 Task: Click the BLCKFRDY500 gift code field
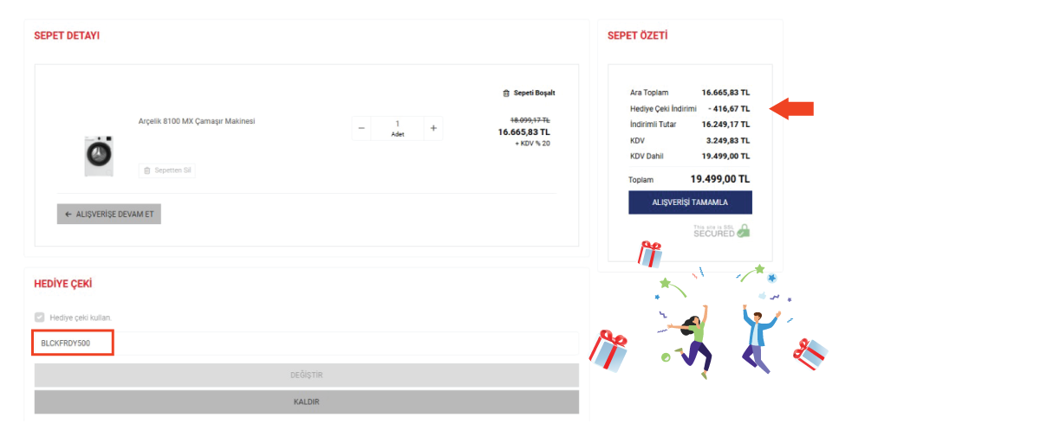74,343
